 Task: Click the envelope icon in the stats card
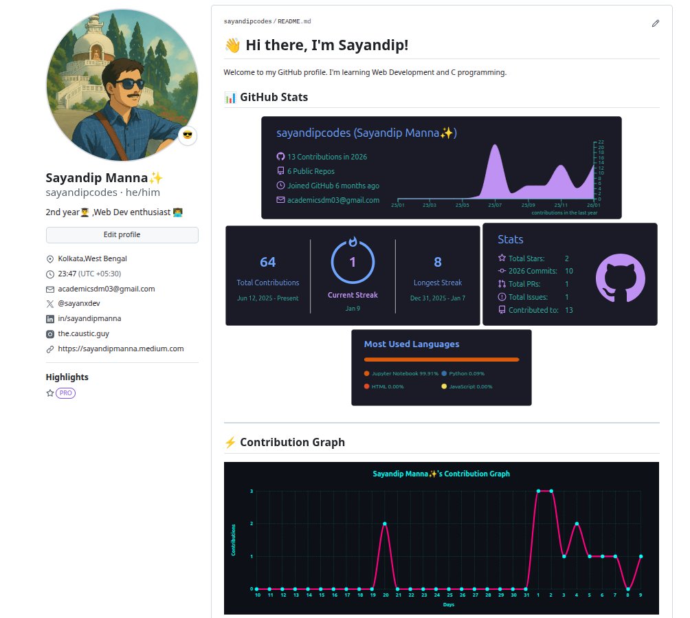click(x=280, y=200)
